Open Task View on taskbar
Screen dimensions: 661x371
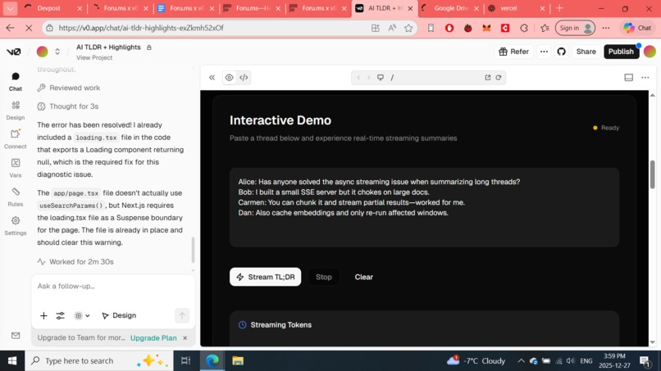(x=185, y=360)
